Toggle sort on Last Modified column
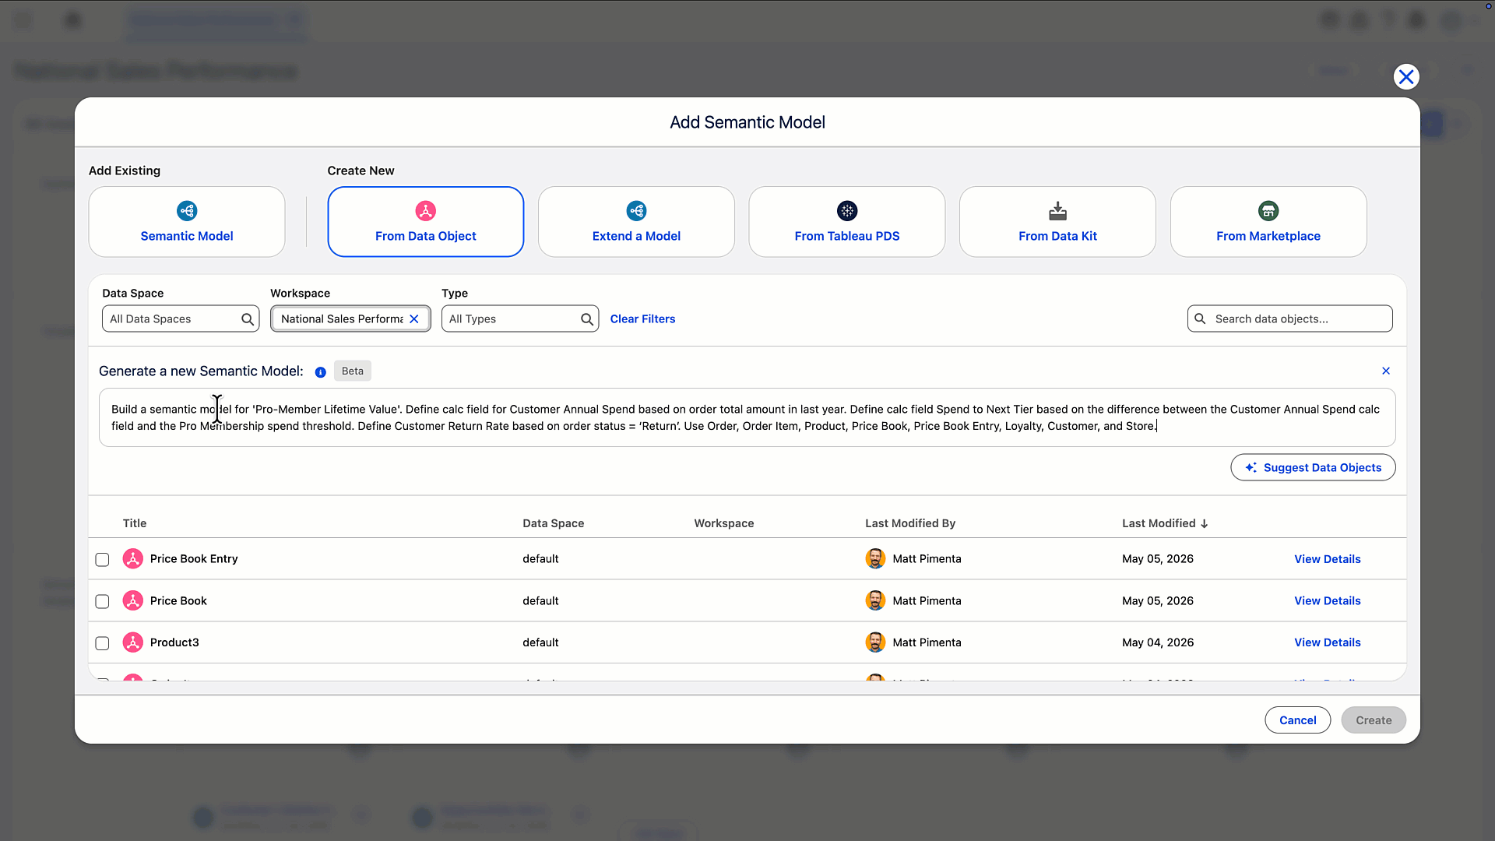 [x=1165, y=523]
